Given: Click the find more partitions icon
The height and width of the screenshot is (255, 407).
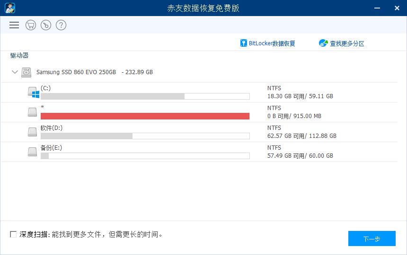Looking at the screenshot, I should click(323, 43).
